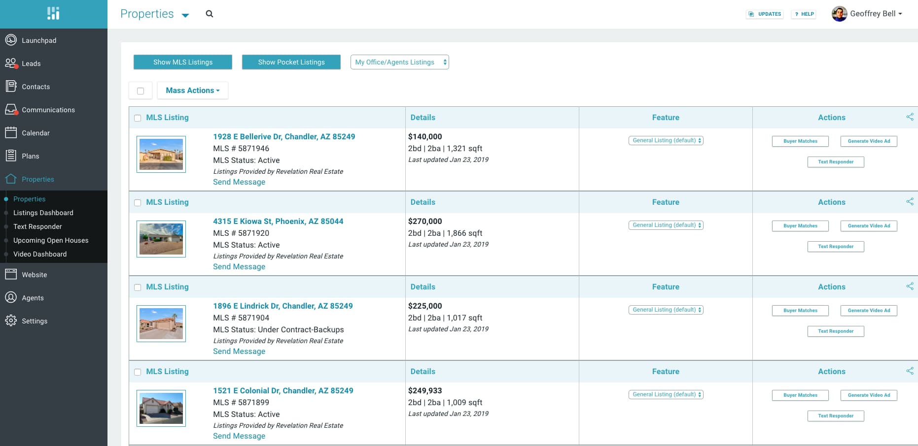
Task: Click MLS # 5871946 text
Action: pyautogui.click(x=241, y=149)
